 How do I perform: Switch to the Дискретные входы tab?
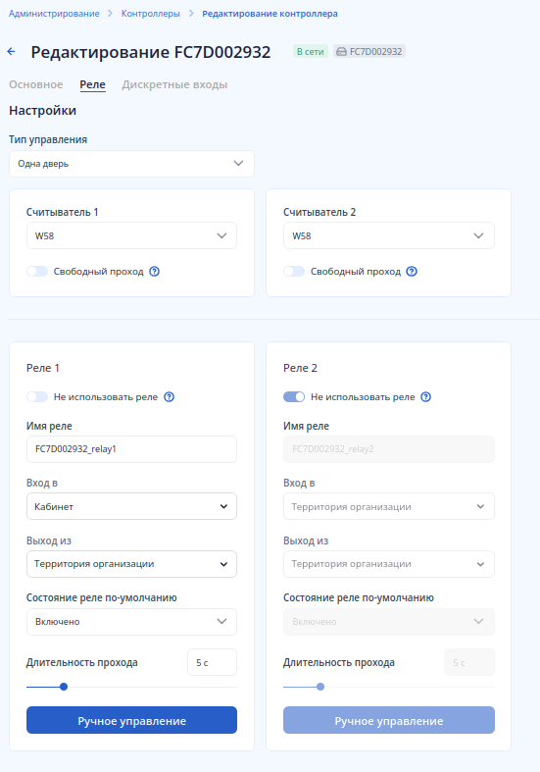click(174, 84)
